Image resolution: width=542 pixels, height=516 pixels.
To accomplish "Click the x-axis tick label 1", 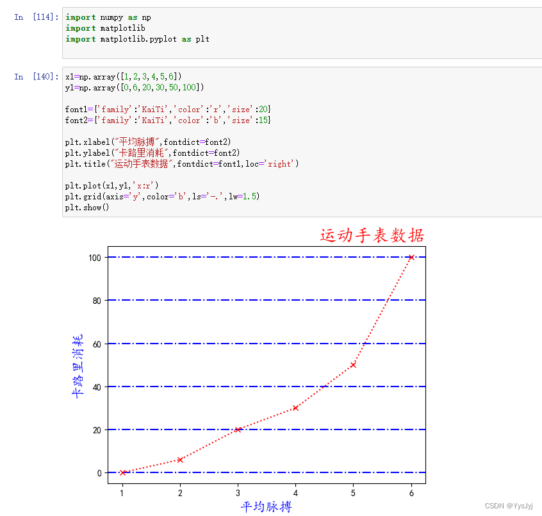I will click(x=122, y=493).
